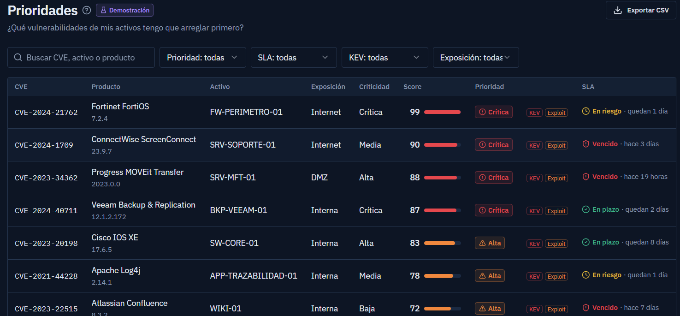Click the check-circle icon in the CVE-2024-40711 SLA
The height and width of the screenshot is (316, 680).
tap(586, 209)
